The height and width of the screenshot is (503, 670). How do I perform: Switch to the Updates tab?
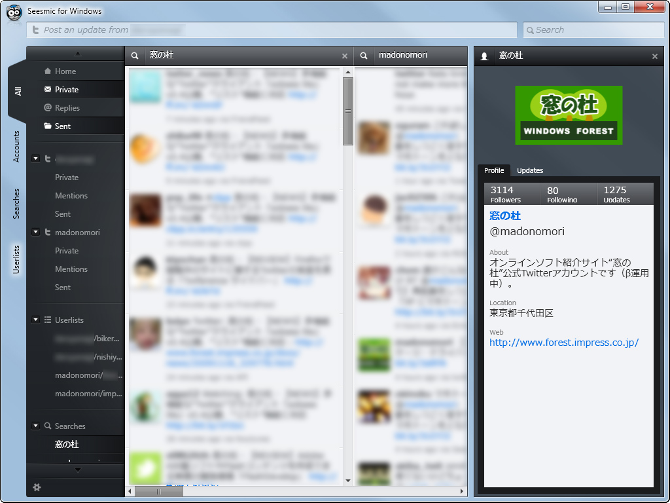530,170
